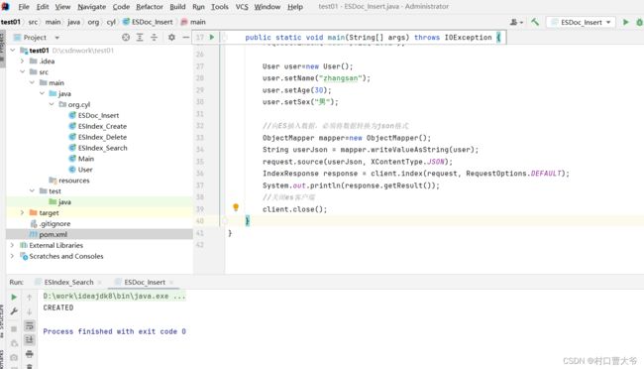Collapse the test01 project root
This screenshot has height=369, width=644.
tap(13, 51)
